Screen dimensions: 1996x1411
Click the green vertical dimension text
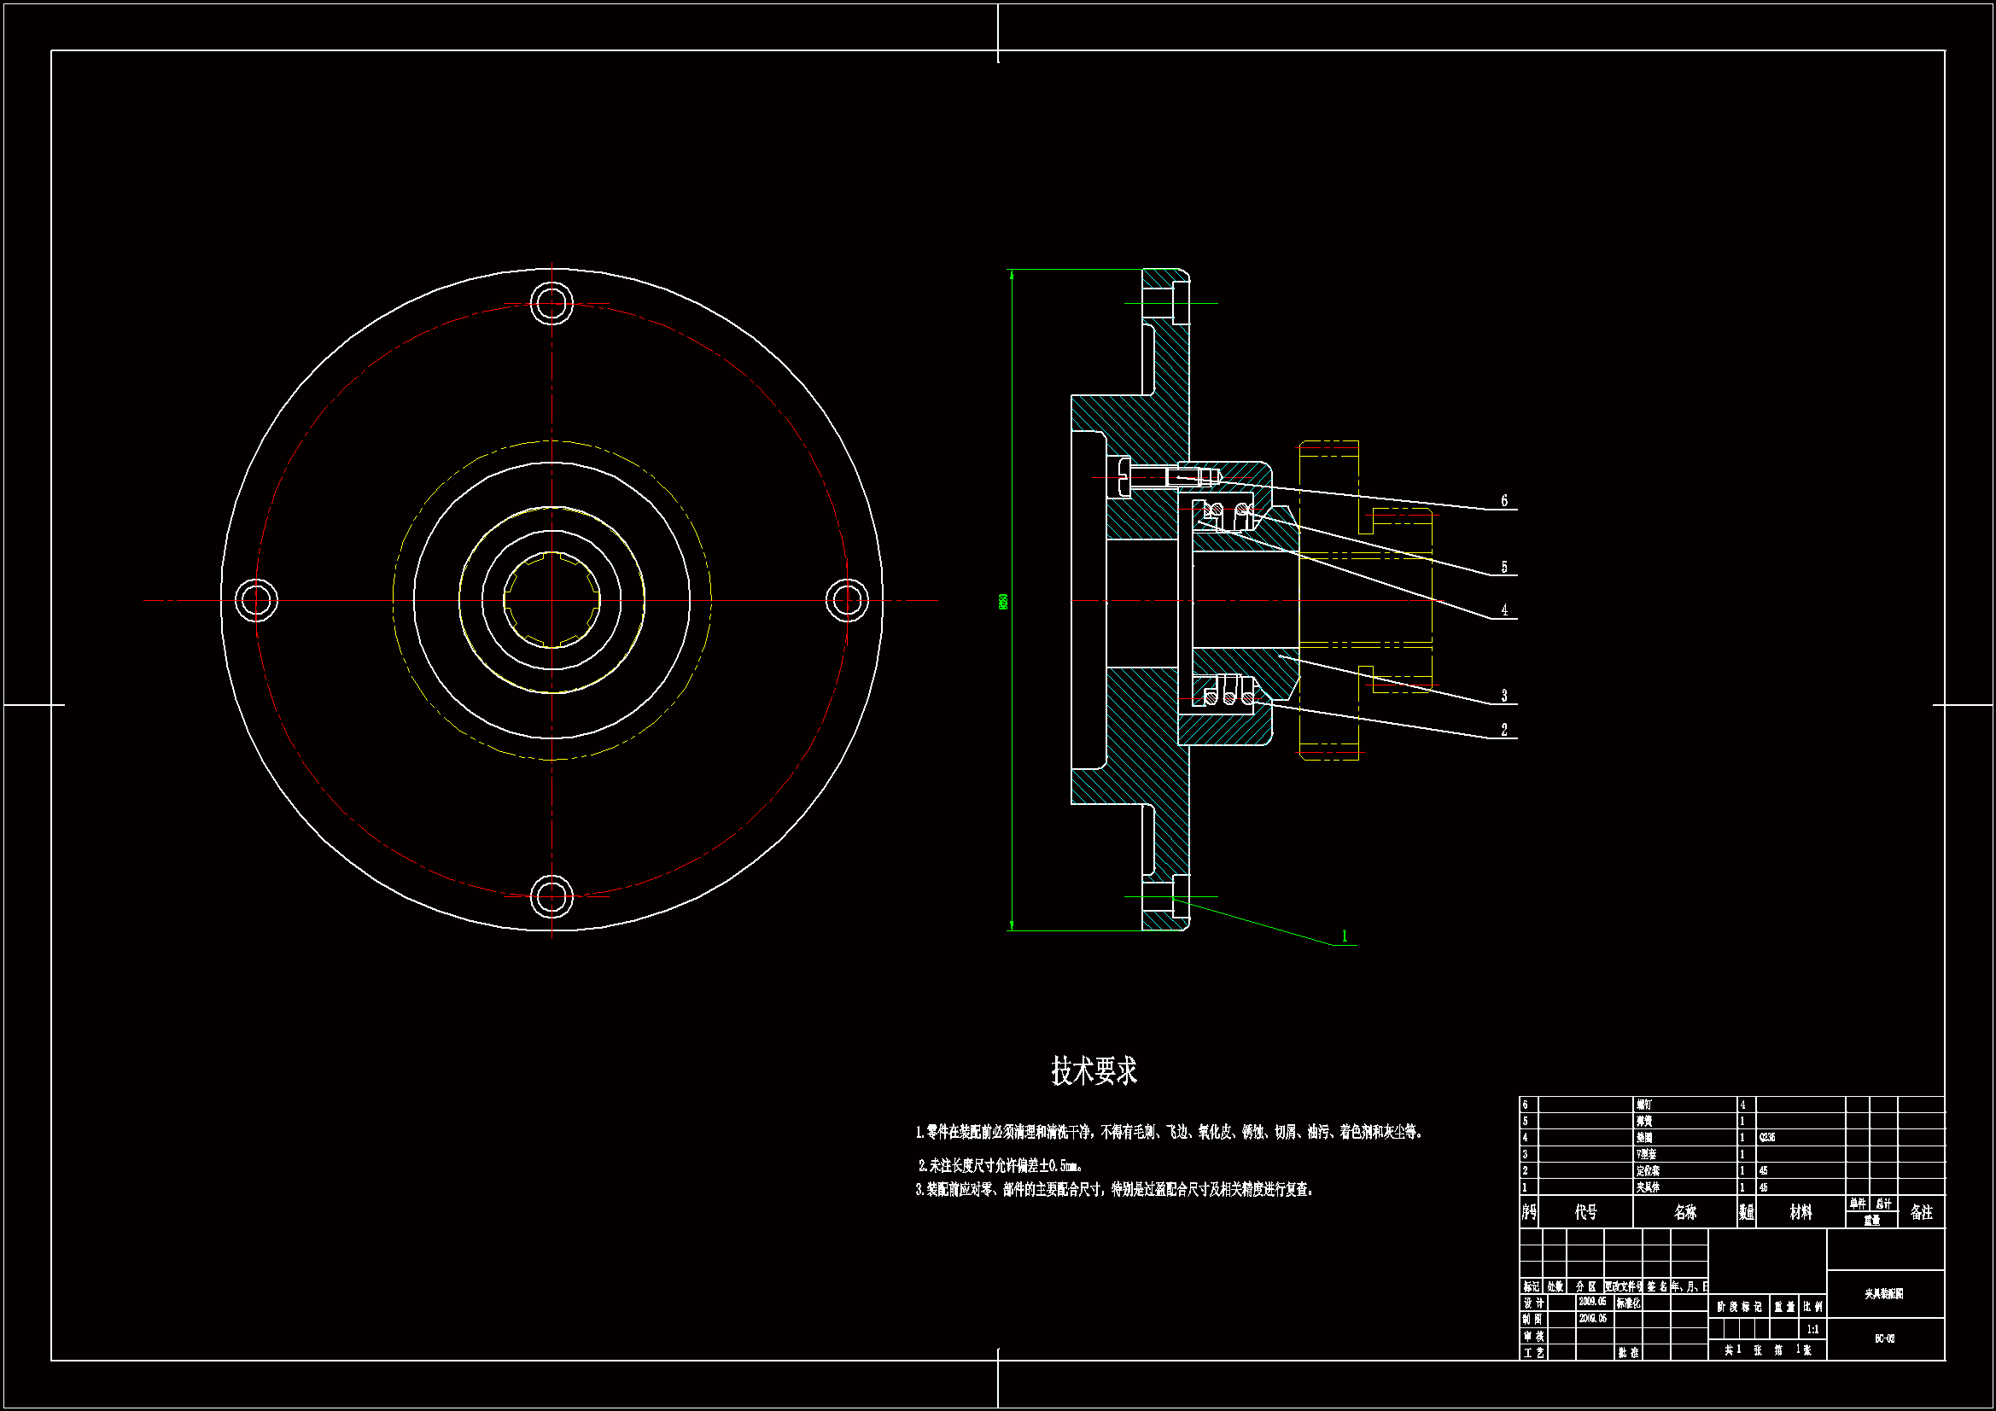tap(1003, 601)
